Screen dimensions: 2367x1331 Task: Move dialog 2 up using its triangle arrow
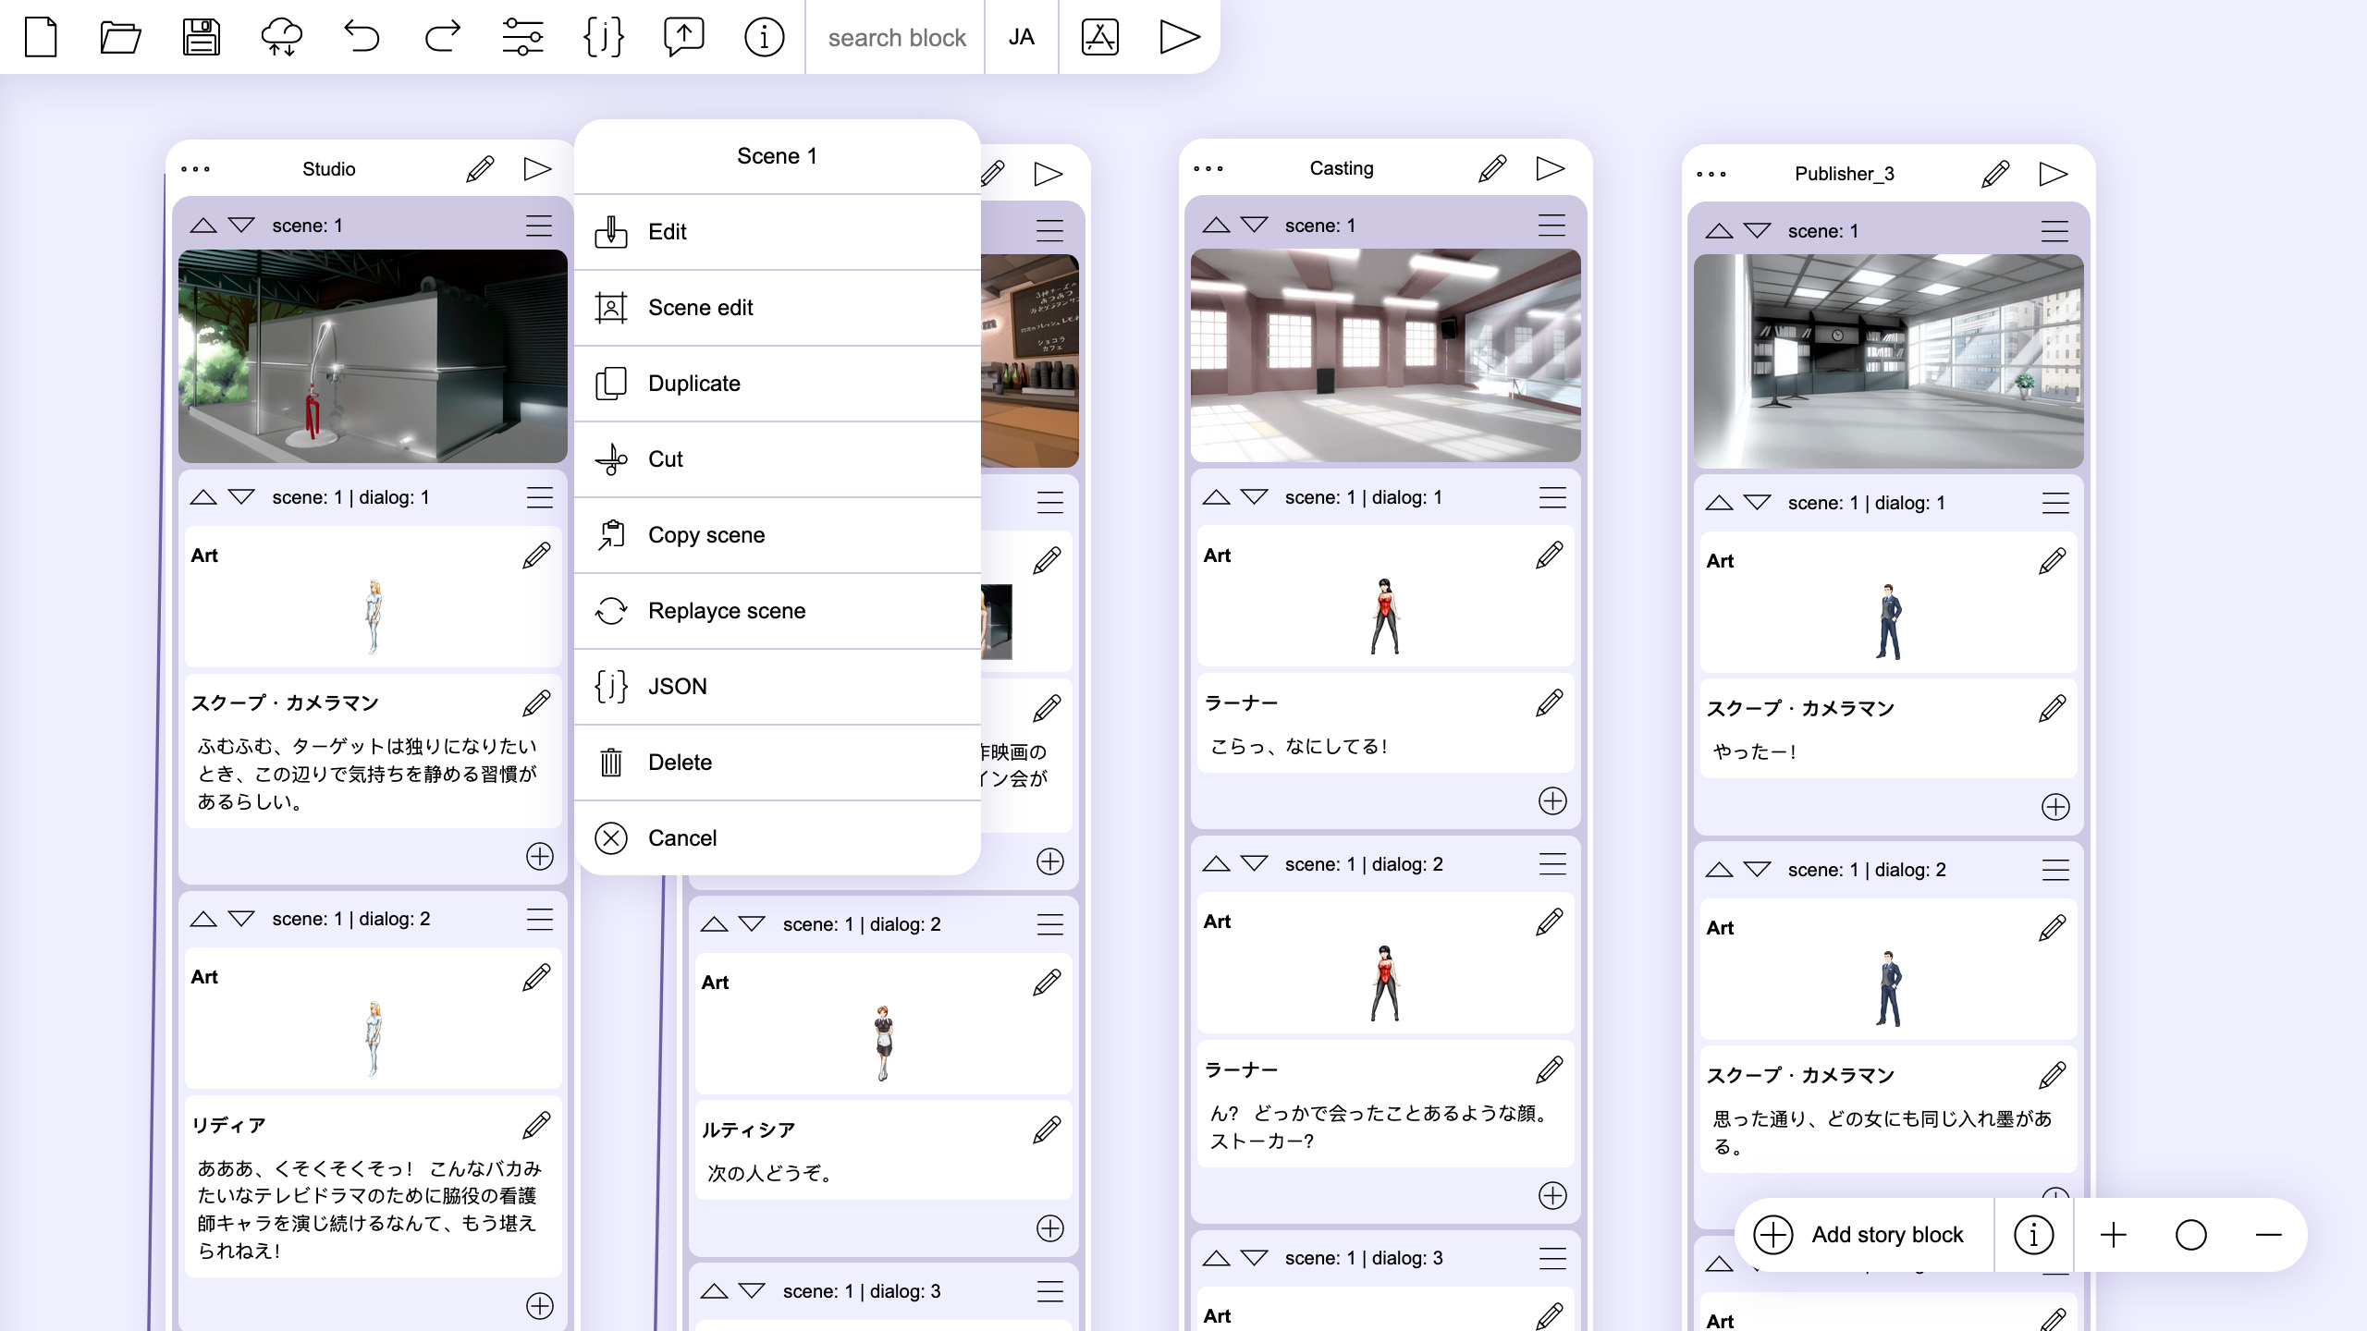(205, 918)
